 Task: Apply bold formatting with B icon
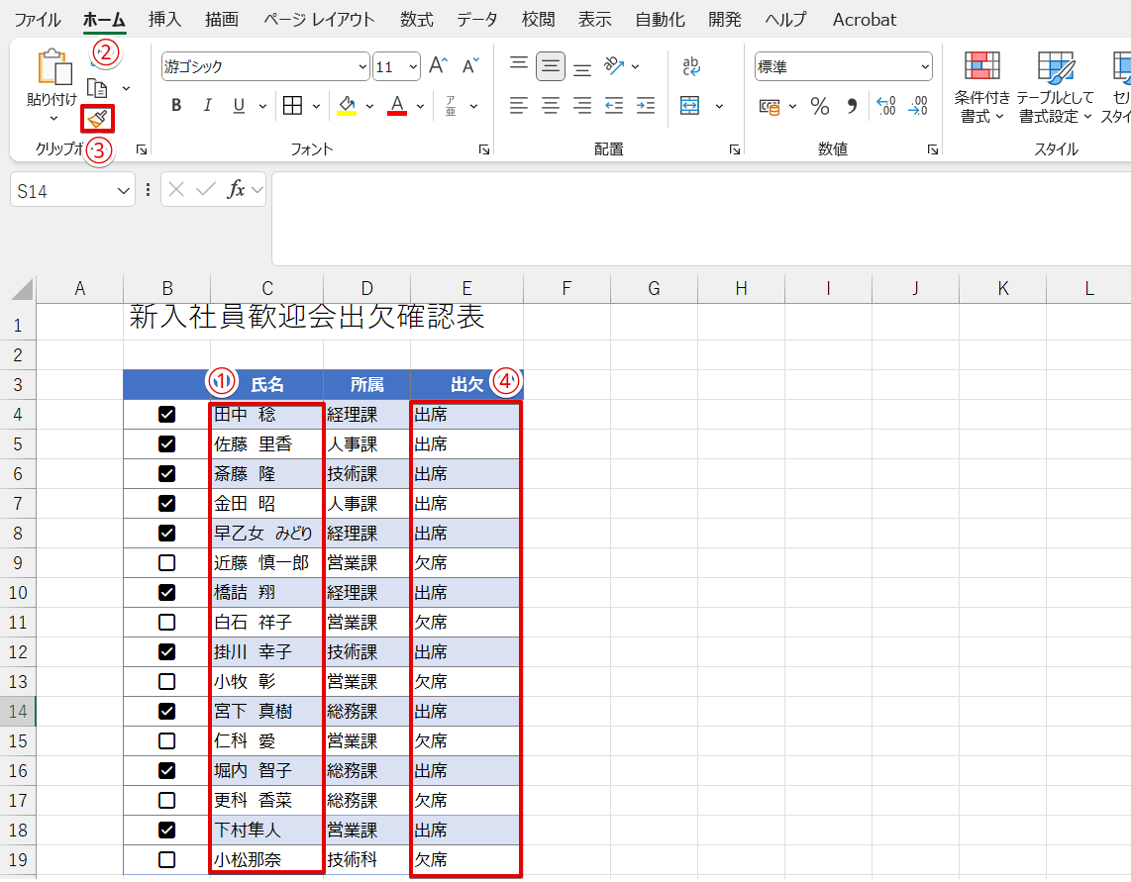click(176, 106)
